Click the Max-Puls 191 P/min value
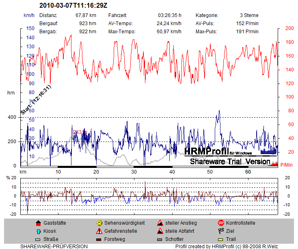298x249 pixels. point(247,31)
